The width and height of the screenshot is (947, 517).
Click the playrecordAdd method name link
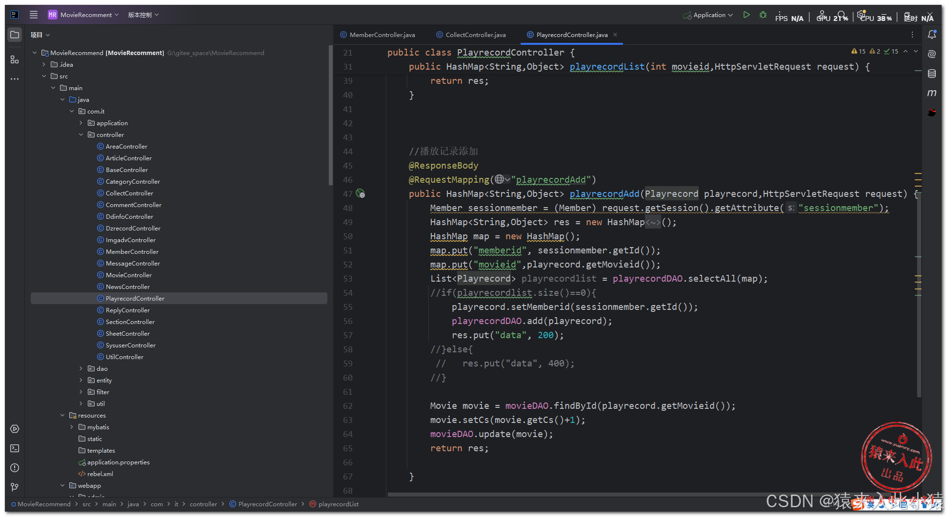click(604, 194)
